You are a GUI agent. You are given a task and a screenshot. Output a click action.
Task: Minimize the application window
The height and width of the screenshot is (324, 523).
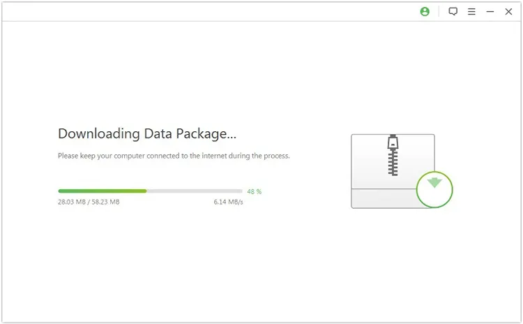click(x=490, y=12)
